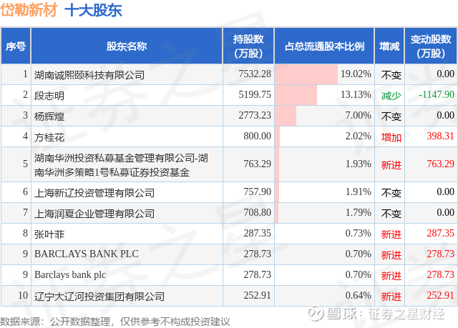The height and width of the screenshot is (328, 458).
Task: Click the red bar beside 19.02%
Action: click(306, 74)
